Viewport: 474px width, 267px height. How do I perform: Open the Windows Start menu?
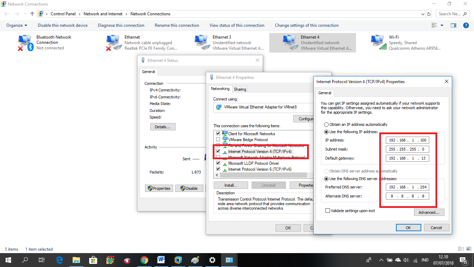(8, 260)
